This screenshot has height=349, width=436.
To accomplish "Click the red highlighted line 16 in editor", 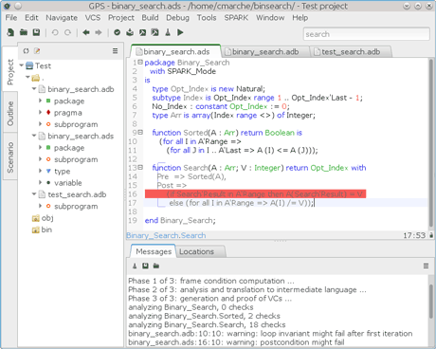I will pyautogui.click(x=255, y=193).
